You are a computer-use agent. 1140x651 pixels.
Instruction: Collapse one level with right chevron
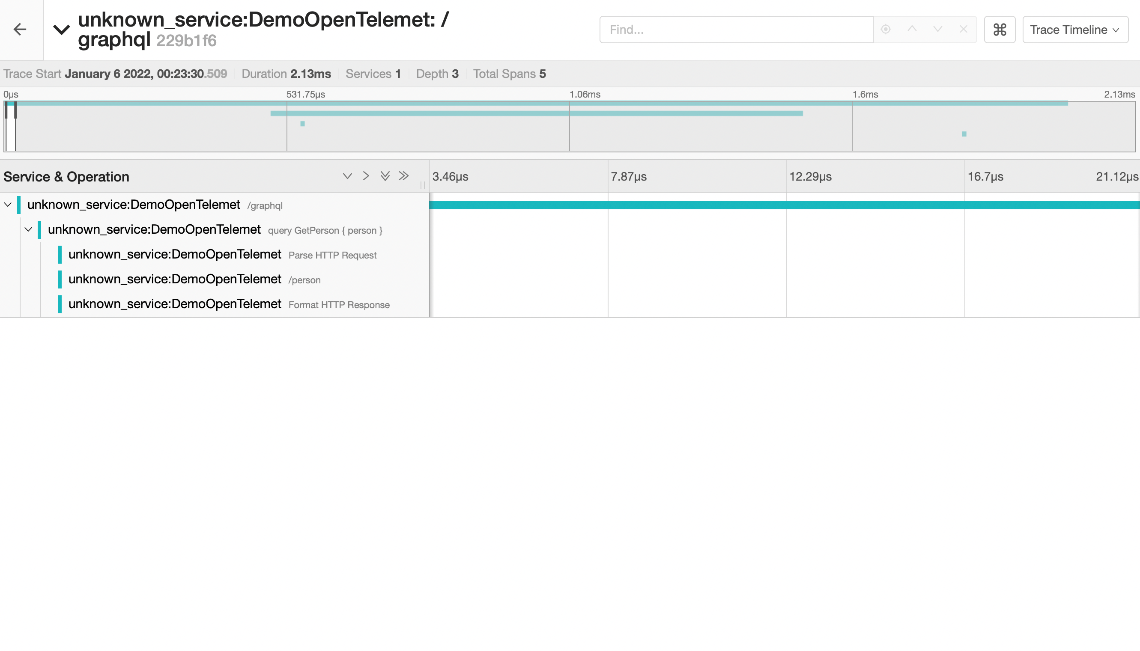[366, 176]
